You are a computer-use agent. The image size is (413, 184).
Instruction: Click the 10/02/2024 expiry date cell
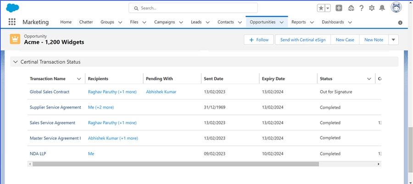(273, 153)
